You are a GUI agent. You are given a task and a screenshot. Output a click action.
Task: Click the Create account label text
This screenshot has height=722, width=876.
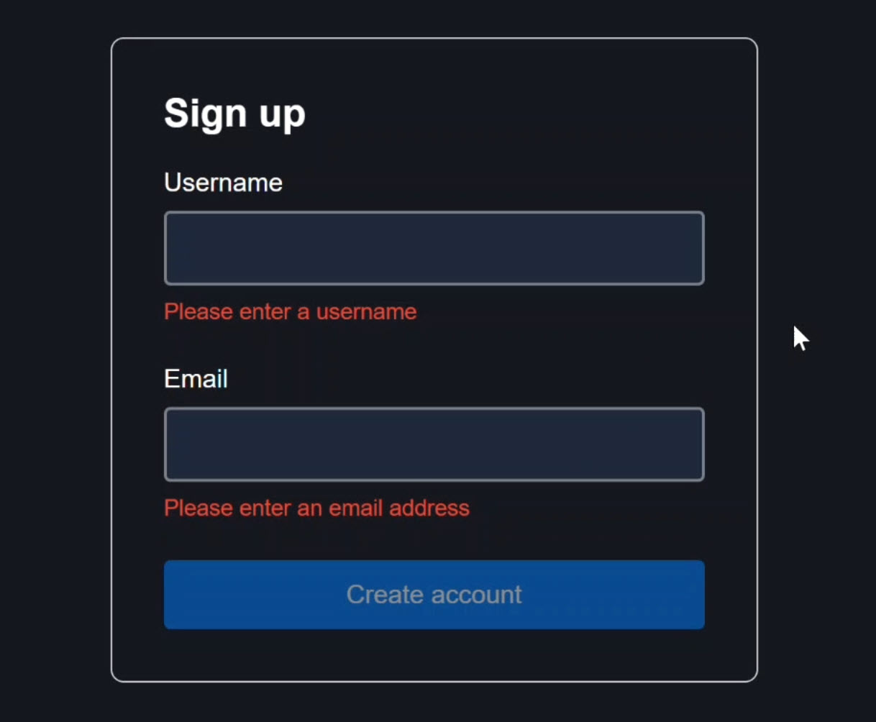[434, 595]
